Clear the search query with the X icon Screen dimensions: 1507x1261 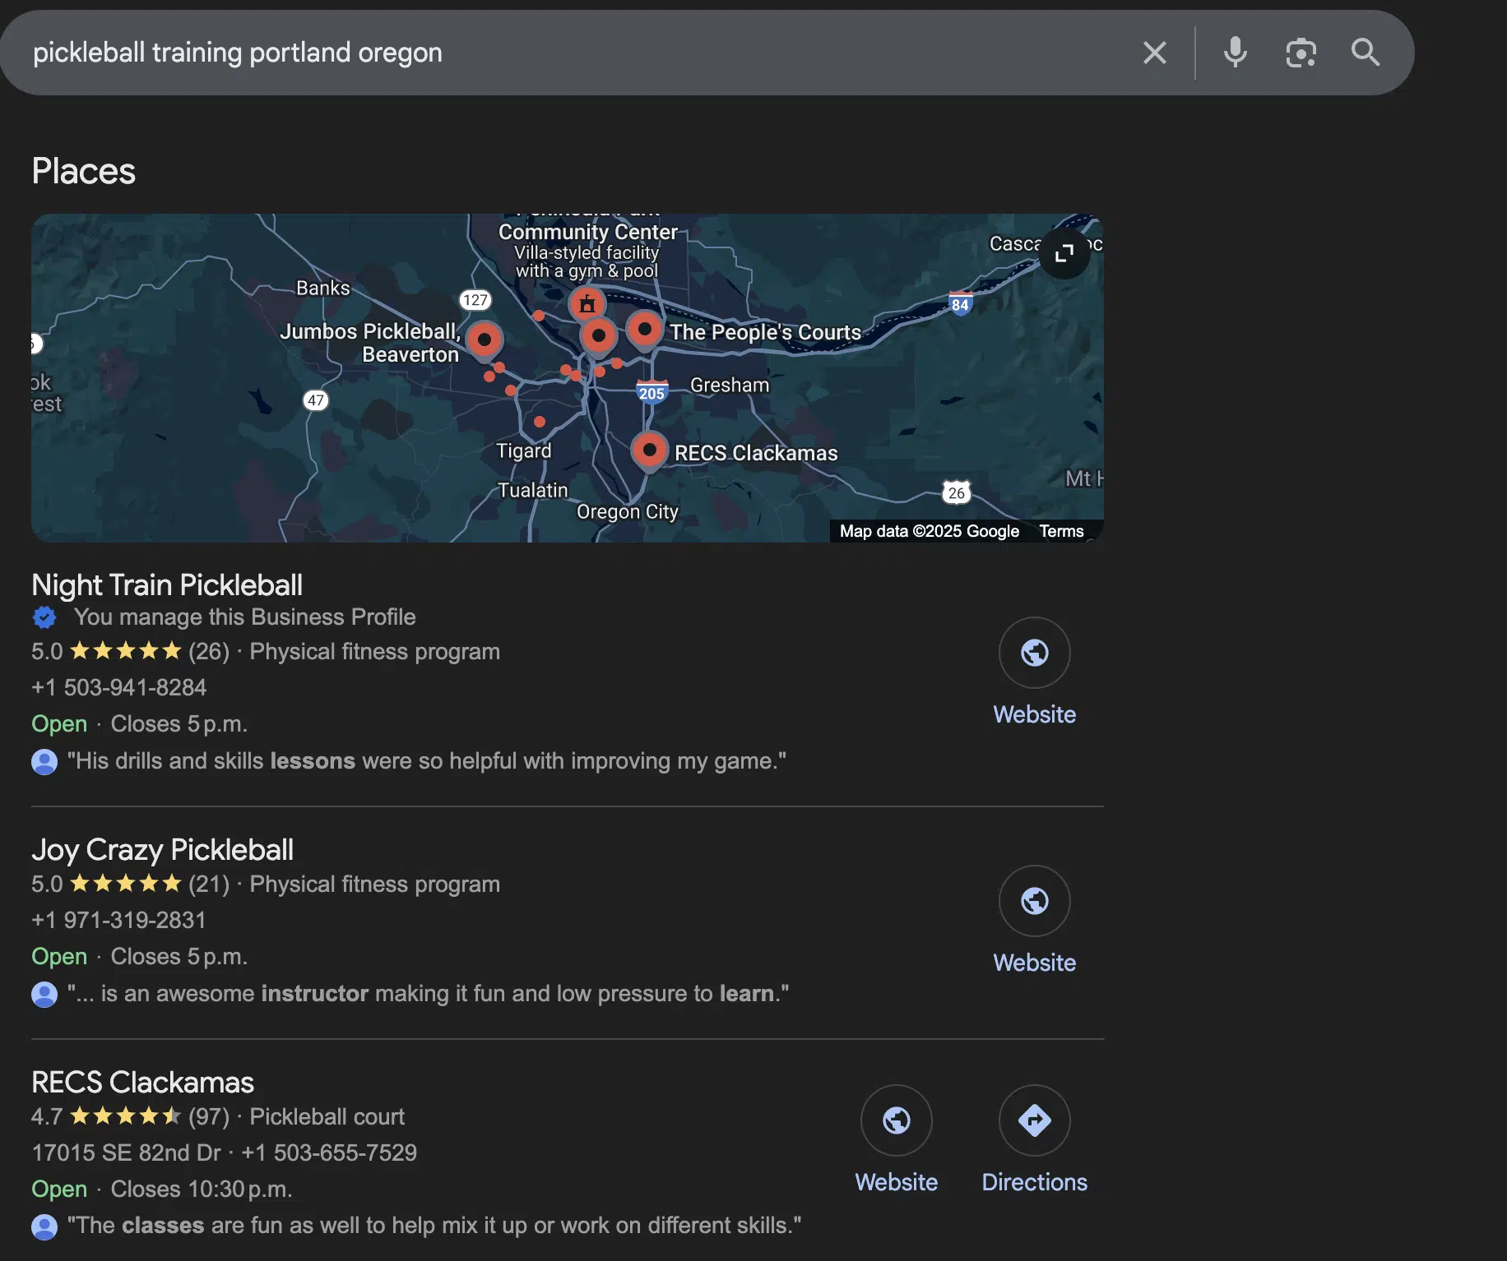[1155, 53]
